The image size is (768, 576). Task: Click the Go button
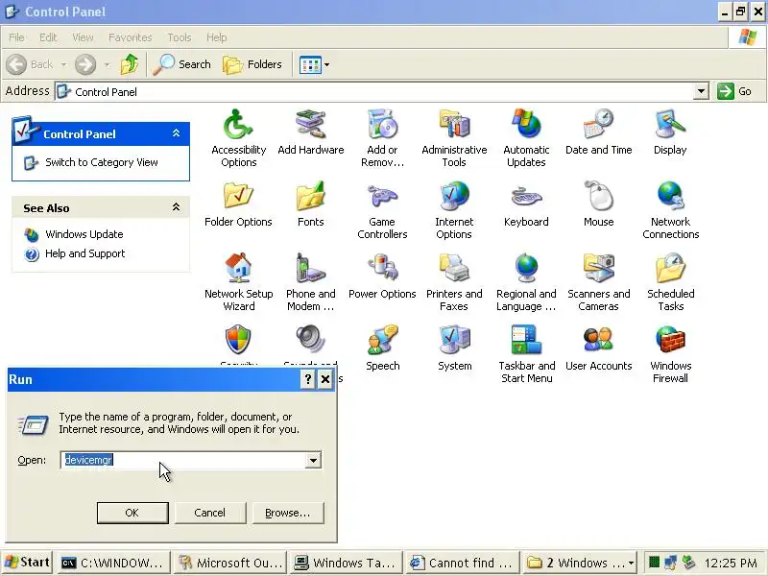[x=734, y=91]
